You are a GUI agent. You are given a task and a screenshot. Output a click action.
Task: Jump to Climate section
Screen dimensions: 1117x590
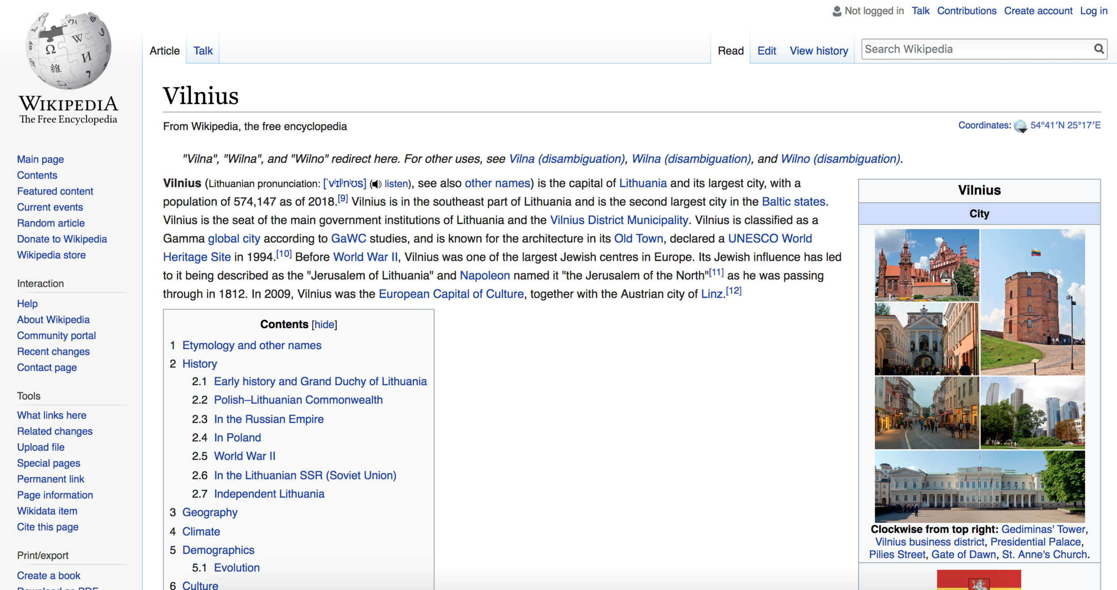[201, 532]
